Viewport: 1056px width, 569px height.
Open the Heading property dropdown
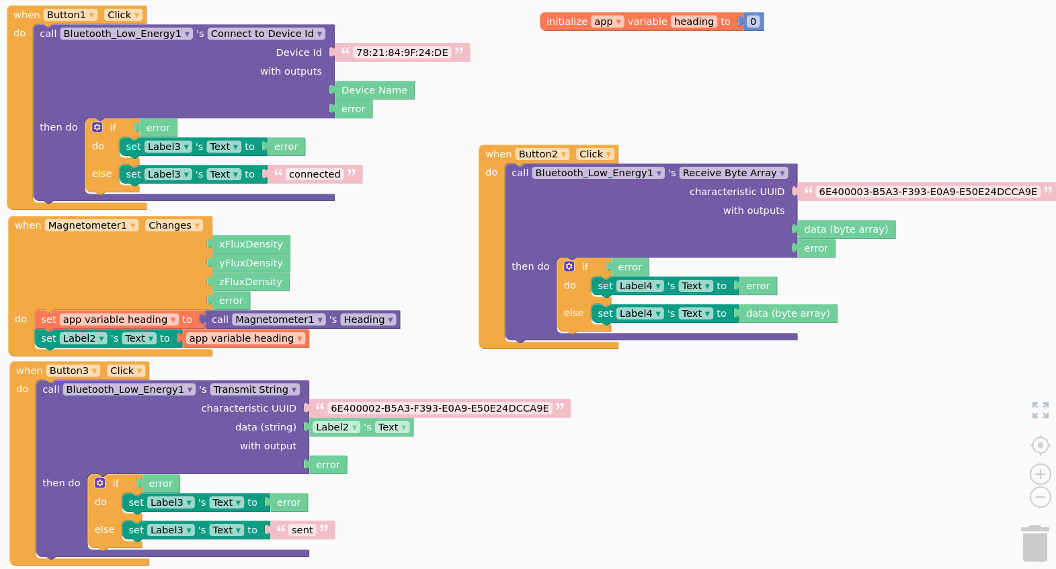(x=391, y=319)
